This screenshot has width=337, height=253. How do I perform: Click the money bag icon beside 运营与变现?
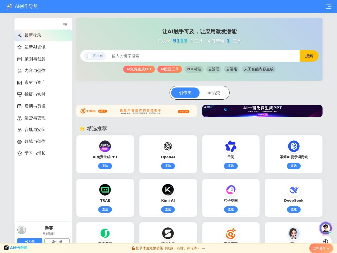[x=19, y=118]
